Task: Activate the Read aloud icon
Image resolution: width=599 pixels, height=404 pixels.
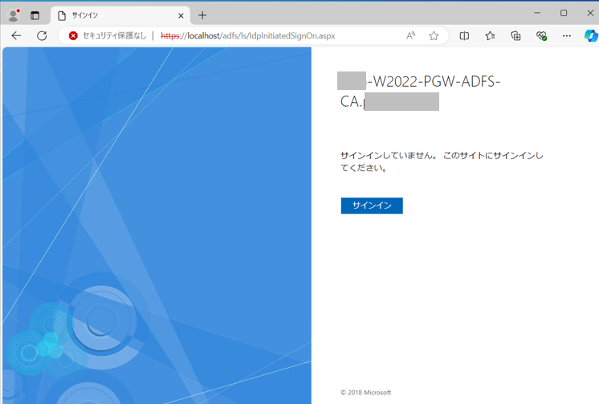Action: pyautogui.click(x=410, y=36)
